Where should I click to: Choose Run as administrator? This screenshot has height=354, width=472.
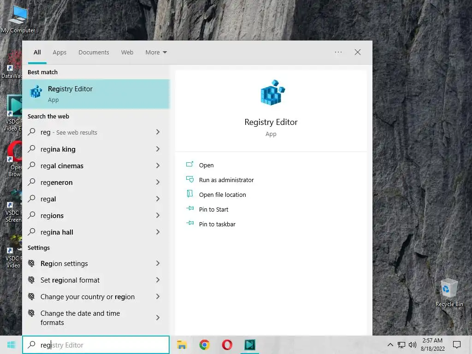click(x=226, y=180)
